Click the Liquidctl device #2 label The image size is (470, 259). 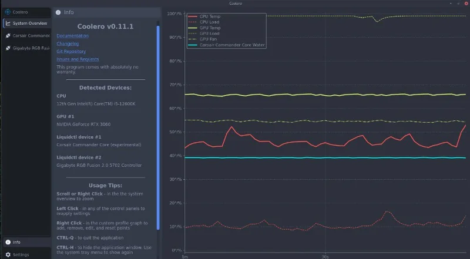pyautogui.click(x=79, y=157)
